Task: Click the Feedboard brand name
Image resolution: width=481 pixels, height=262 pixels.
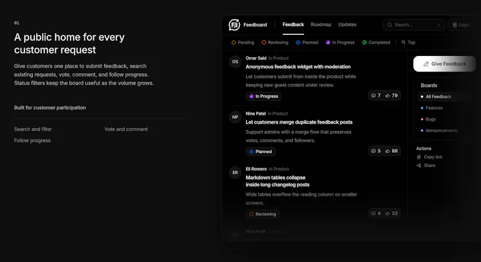Action: [255, 25]
